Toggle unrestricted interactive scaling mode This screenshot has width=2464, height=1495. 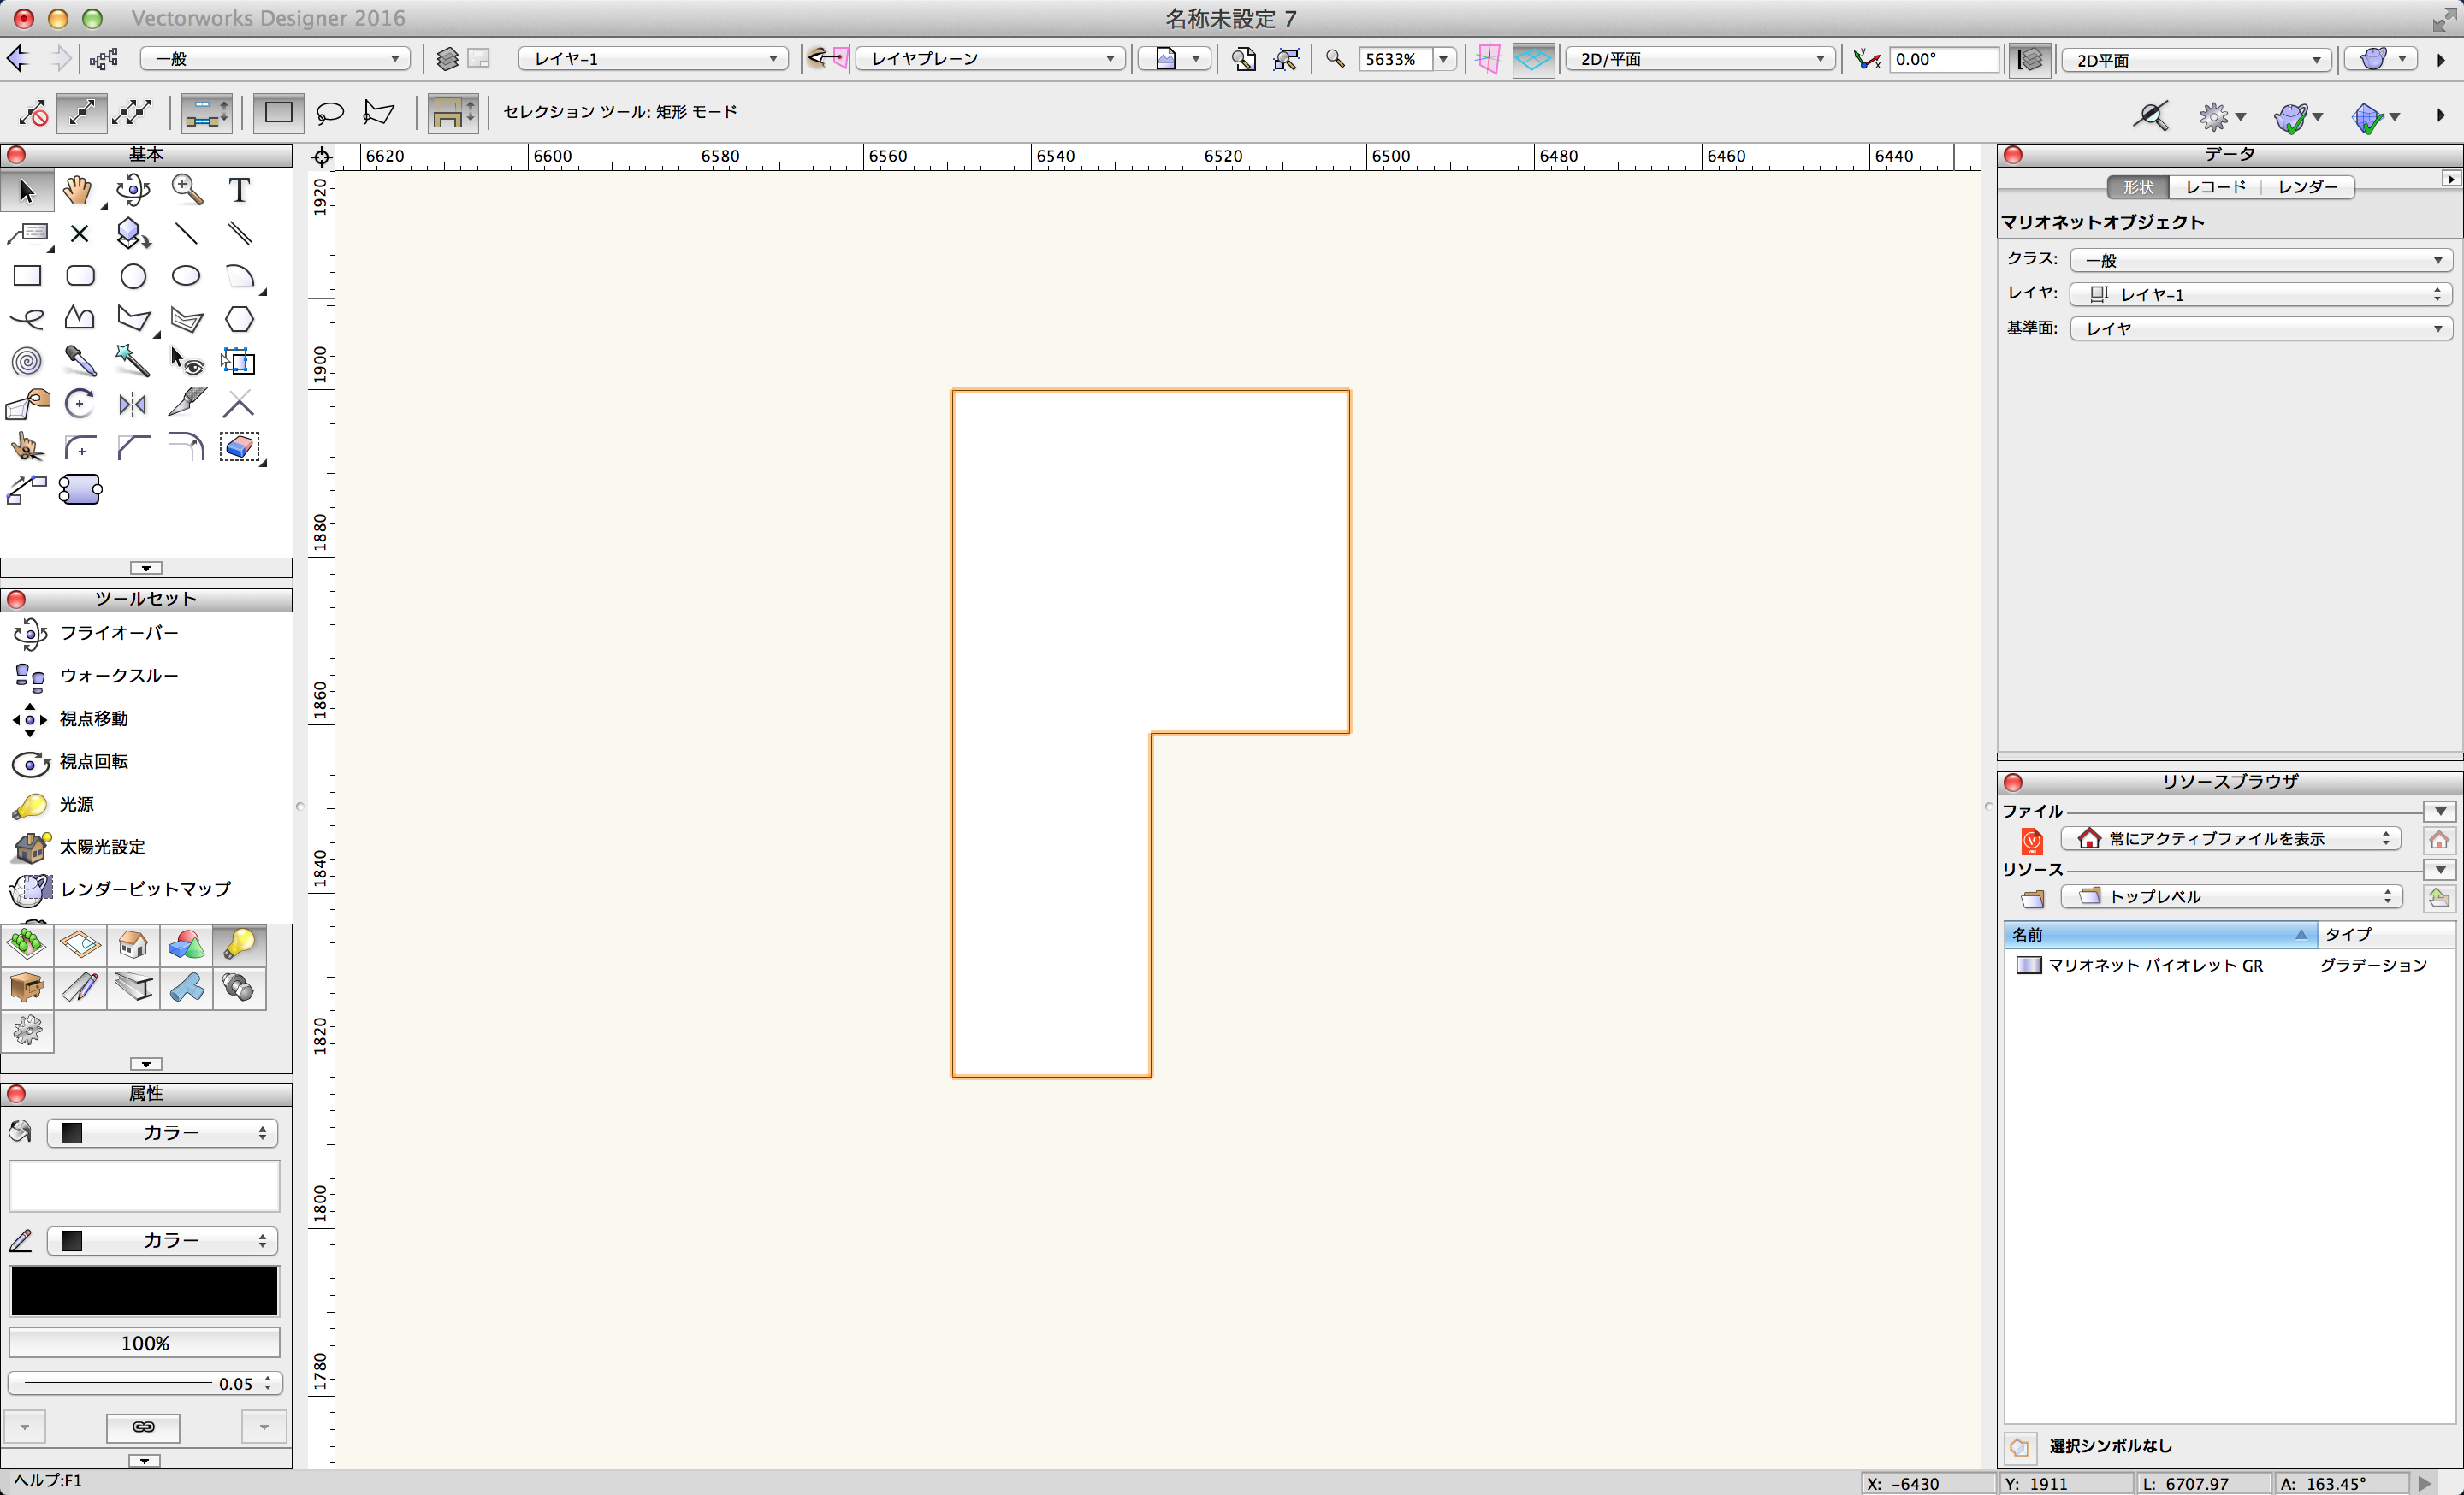click(x=133, y=112)
